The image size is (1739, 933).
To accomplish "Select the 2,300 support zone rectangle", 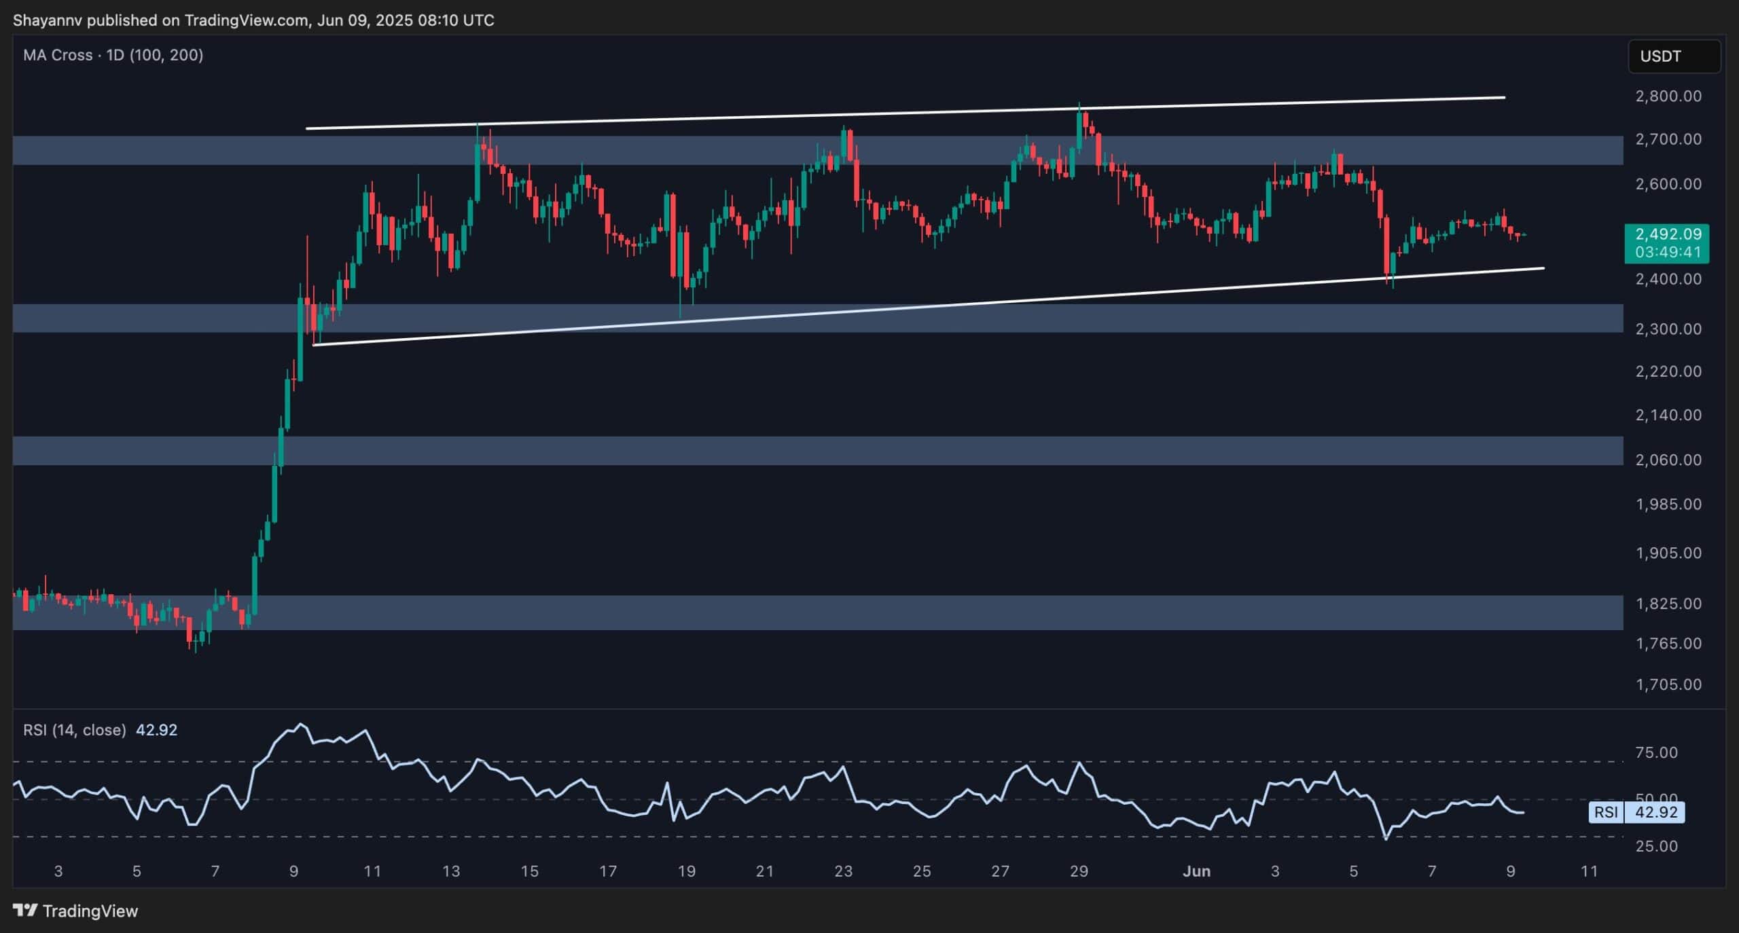I will point(1223,319).
